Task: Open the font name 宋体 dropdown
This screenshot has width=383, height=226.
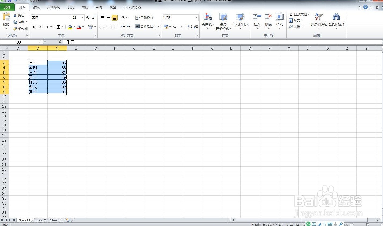Action: [x=70, y=17]
